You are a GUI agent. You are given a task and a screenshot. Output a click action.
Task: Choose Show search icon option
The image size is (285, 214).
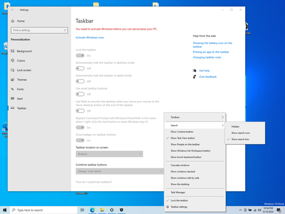coord(245,133)
